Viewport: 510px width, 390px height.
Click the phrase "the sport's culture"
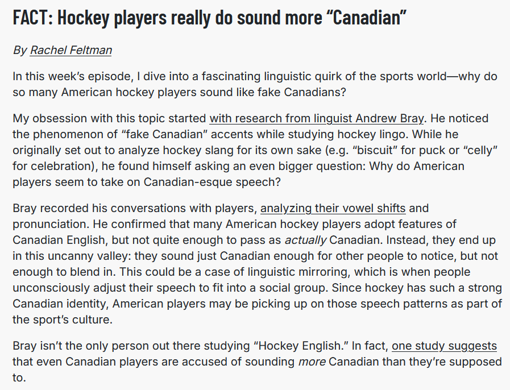tap(63, 320)
